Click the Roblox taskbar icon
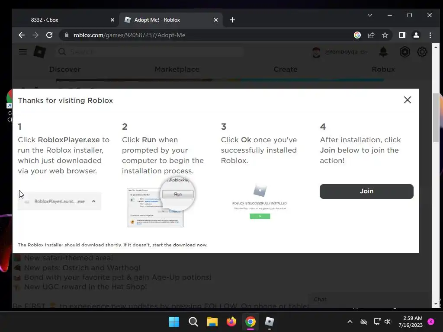443x332 pixels. click(270, 322)
